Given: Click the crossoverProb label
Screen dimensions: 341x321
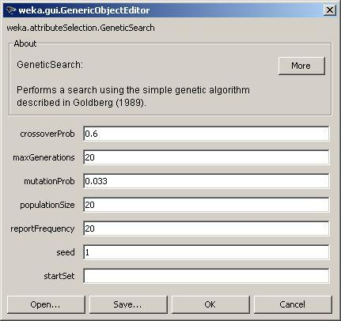Looking at the screenshot, I should (x=47, y=134).
